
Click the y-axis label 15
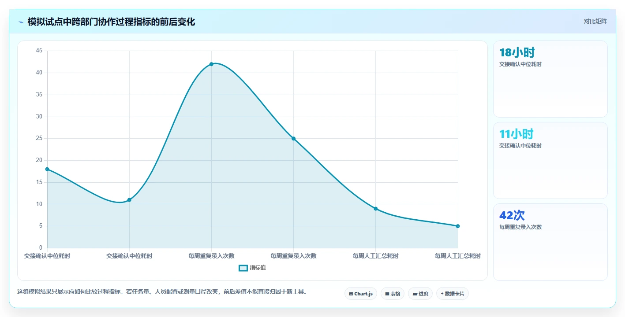coord(39,182)
